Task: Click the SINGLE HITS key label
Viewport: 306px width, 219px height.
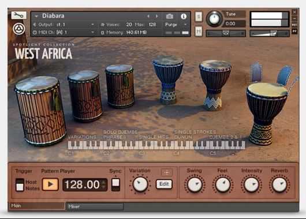Action: 154,137
